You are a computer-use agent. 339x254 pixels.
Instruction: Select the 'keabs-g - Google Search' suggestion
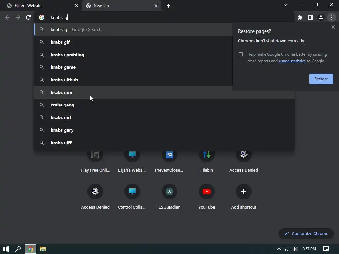133,29
